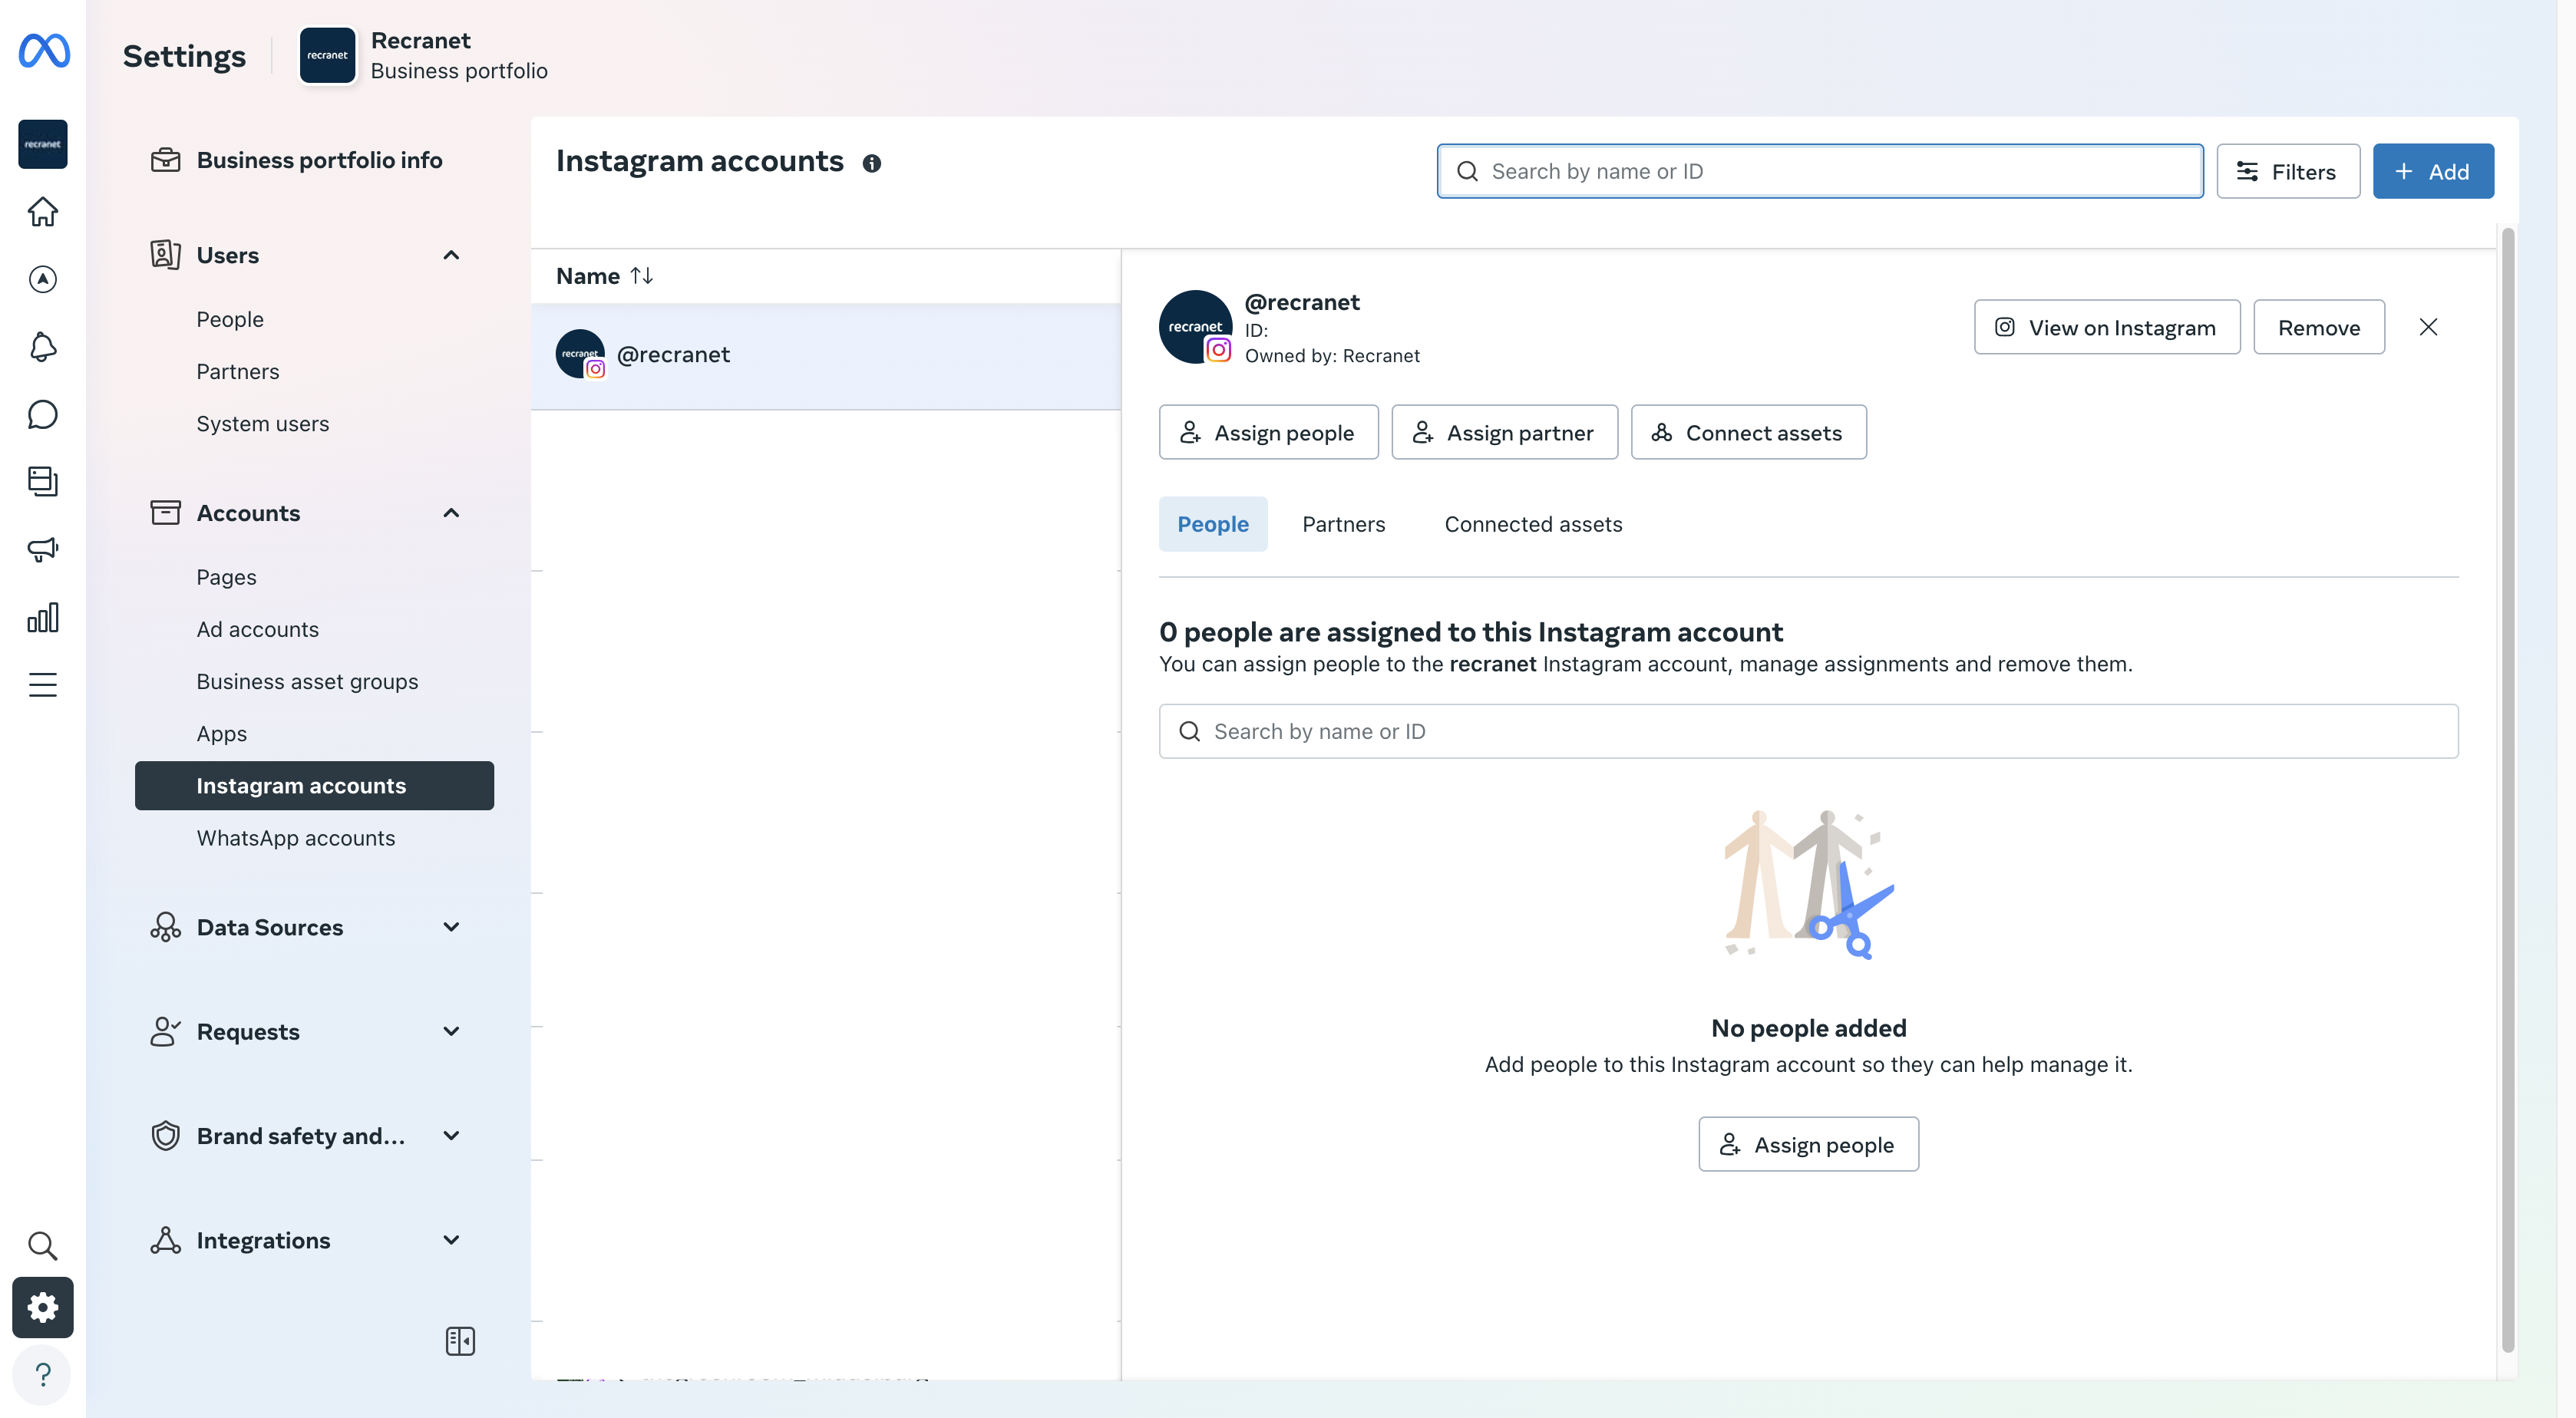The height and width of the screenshot is (1418, 2576).
Task: Click Assign partner button
Action: tap(1504, 432)
